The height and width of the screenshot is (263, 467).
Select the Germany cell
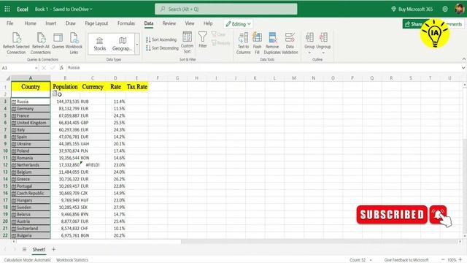(31, 109)
